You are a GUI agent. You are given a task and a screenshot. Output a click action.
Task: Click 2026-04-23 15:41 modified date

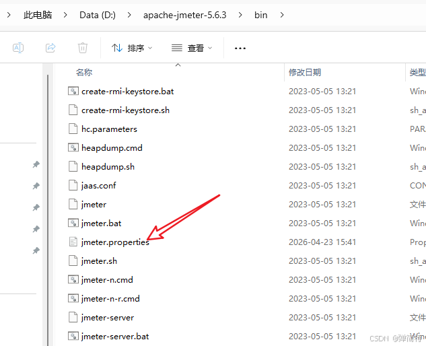pos(322,242)
